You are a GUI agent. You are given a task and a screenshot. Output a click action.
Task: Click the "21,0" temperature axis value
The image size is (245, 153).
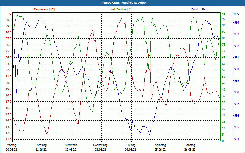tap(9, 76)
